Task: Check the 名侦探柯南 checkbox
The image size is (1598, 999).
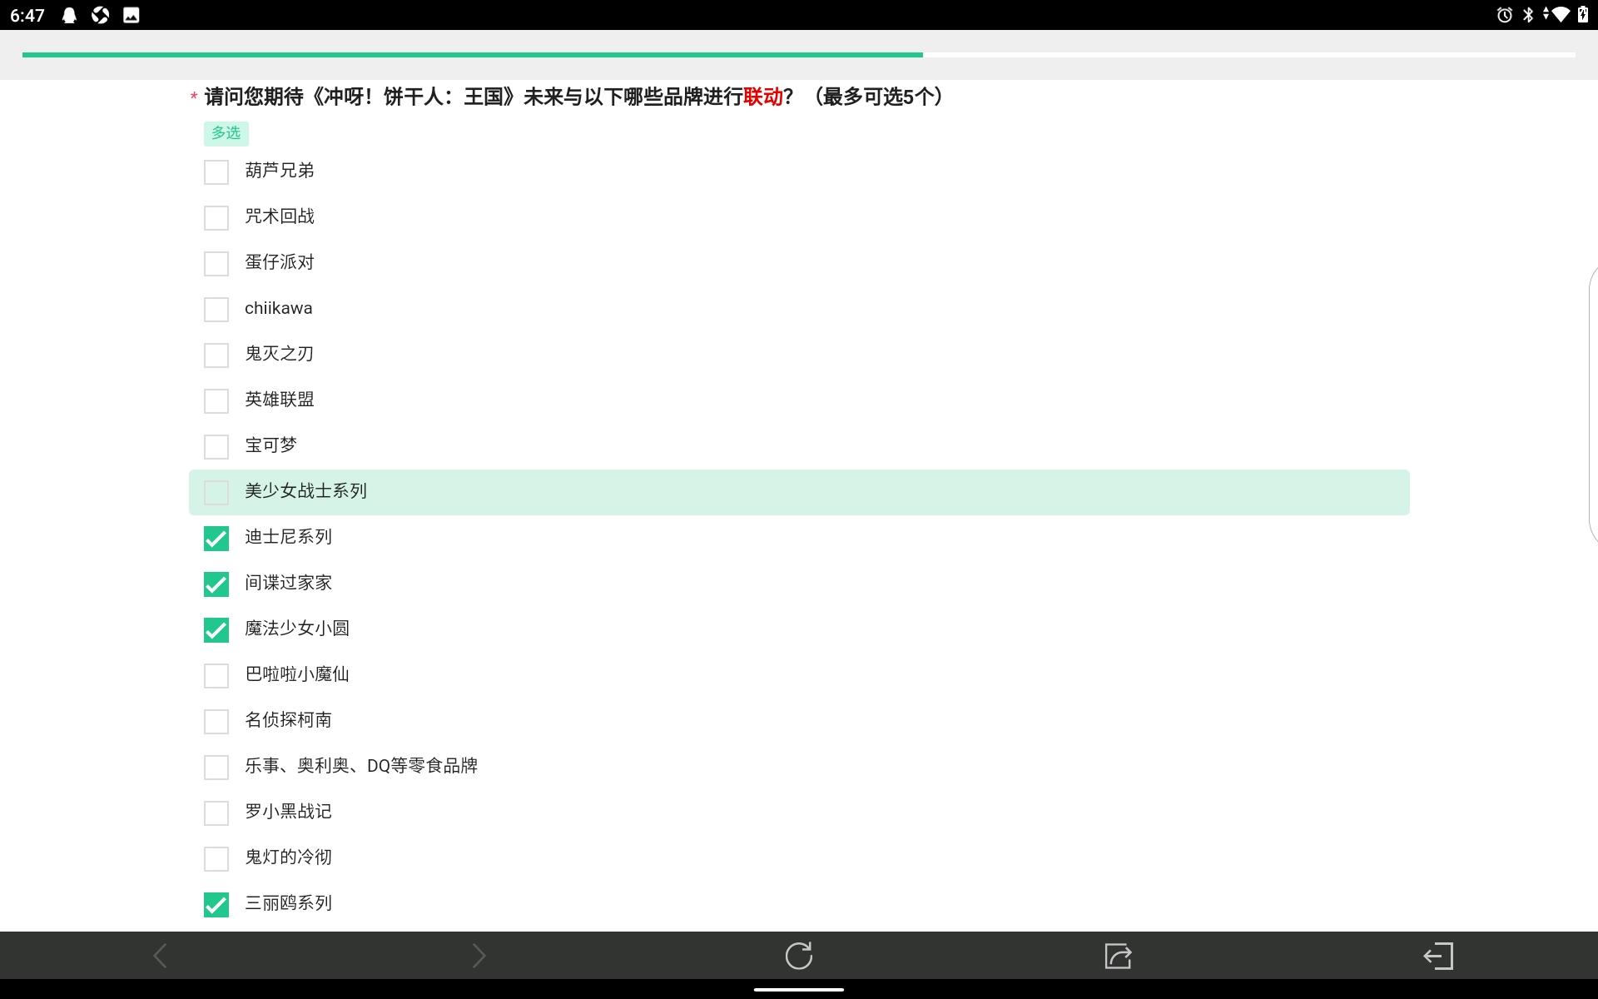Action: tap(216, 722)
